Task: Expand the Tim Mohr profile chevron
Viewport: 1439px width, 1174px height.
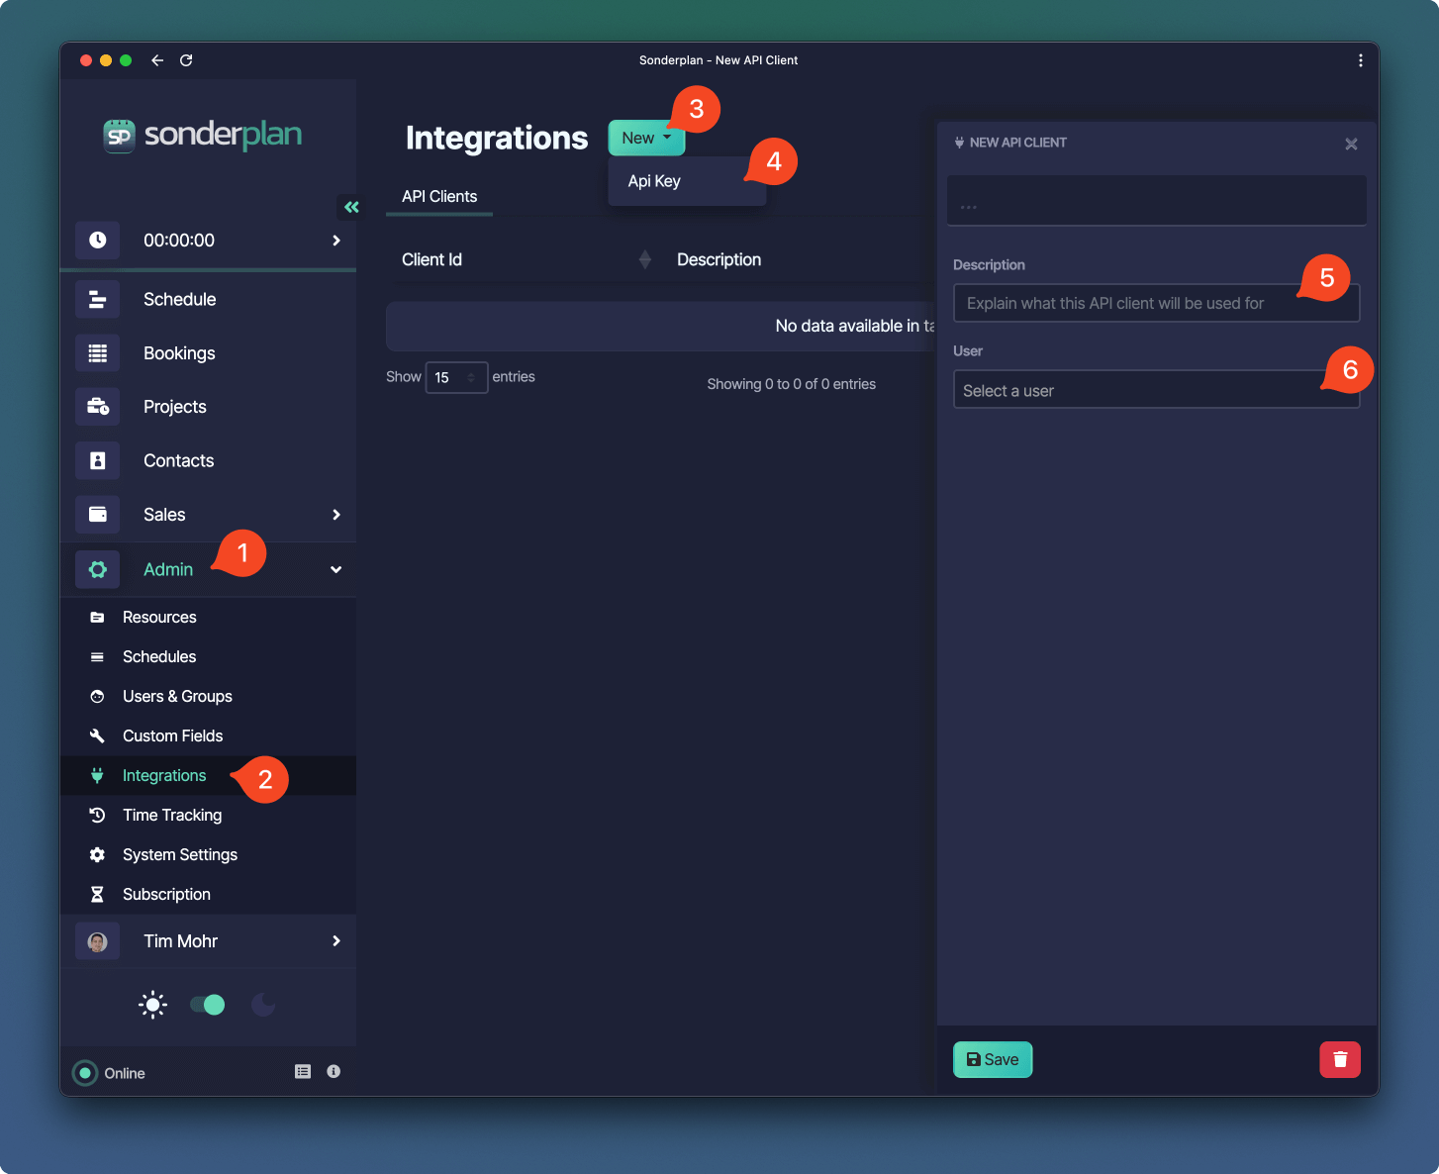Action: (x=336, y=941)
